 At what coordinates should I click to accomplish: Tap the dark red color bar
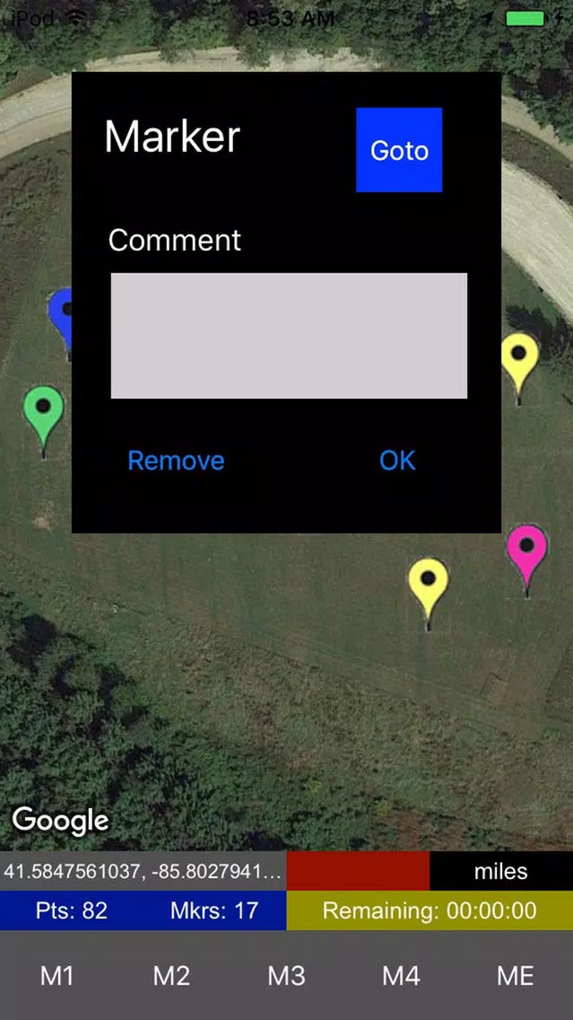(358, 871)
